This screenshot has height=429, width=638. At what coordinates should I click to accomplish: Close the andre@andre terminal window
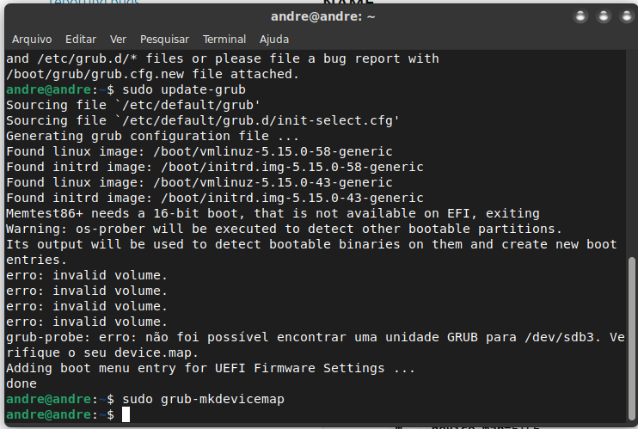(x=627, y=16)
